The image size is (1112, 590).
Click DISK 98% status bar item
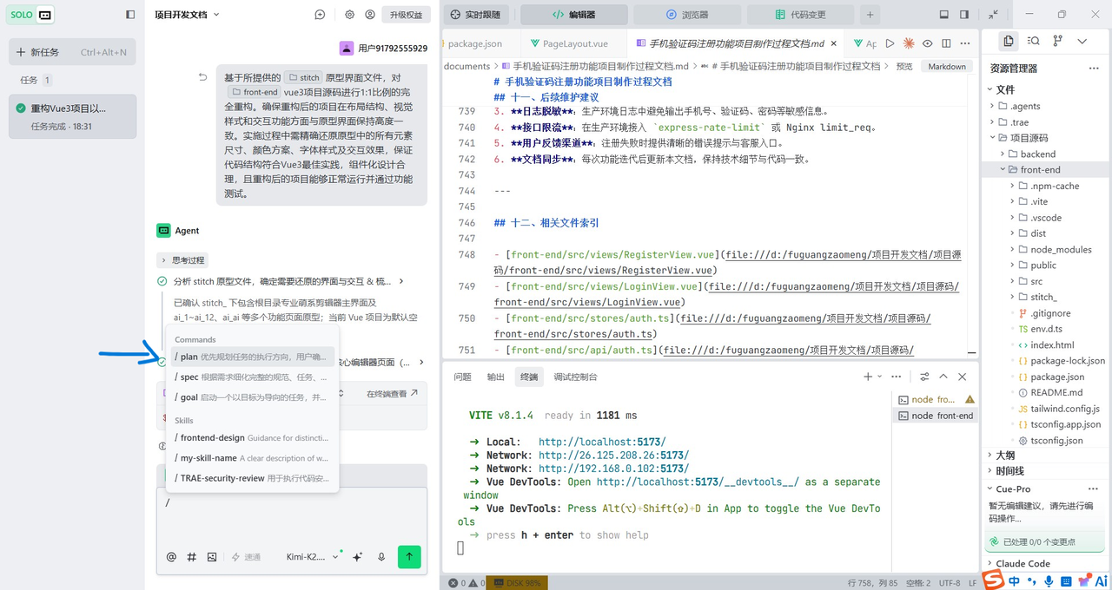click(517, 583)
